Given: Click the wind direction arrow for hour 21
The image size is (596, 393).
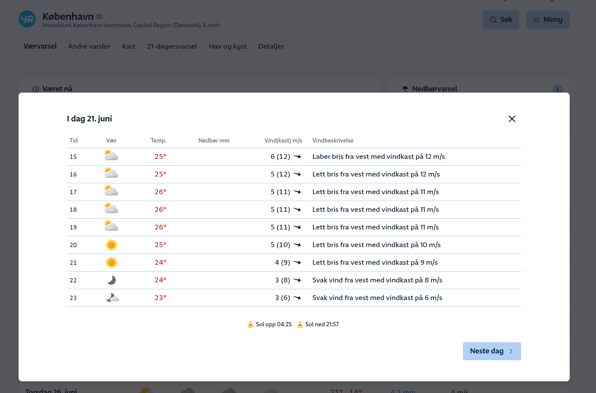Looking at the screenshot, I should pyautogui.click(x=297, y=263).
